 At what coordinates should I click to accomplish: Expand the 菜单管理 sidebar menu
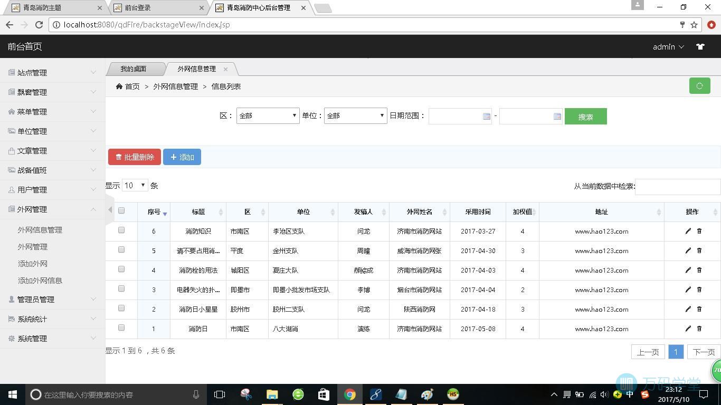pyautogui.click(x=52, y=112)
